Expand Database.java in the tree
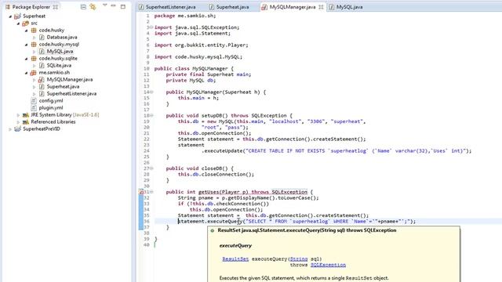 [x=35, y=38]
